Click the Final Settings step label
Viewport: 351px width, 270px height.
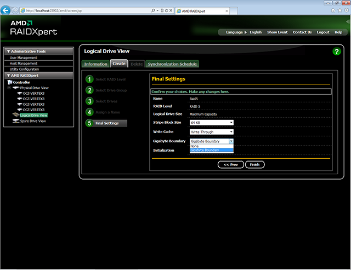point(107,123)
